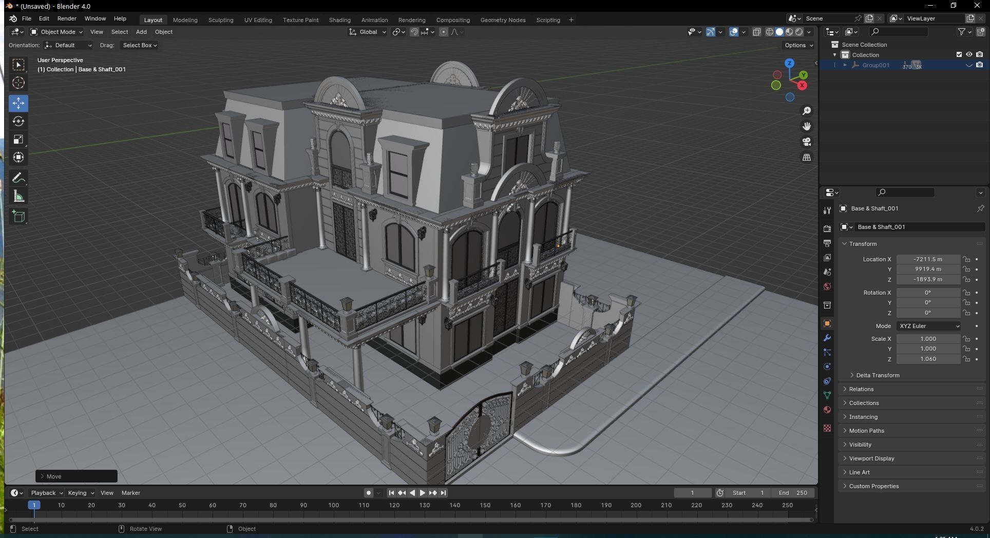Open the Particles properties tab
Image resolution: width=990 pixels, height=538 pixels.
[x=827, y=352]
